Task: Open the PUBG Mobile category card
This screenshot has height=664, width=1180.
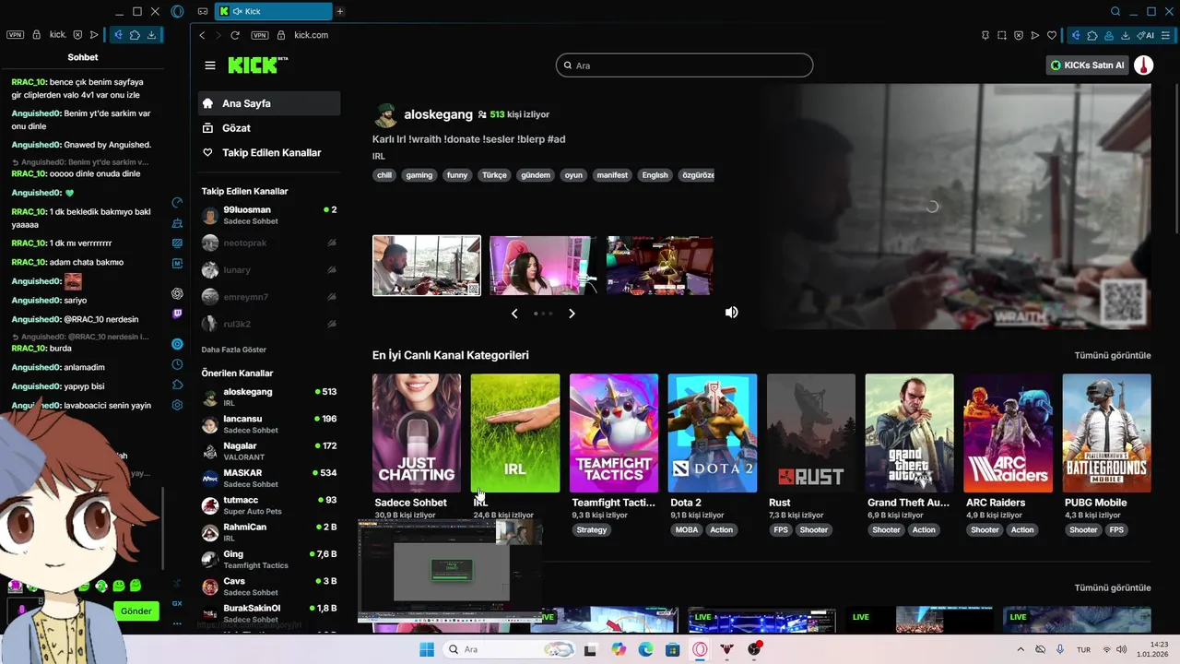Action: (x=1107, y=433)
